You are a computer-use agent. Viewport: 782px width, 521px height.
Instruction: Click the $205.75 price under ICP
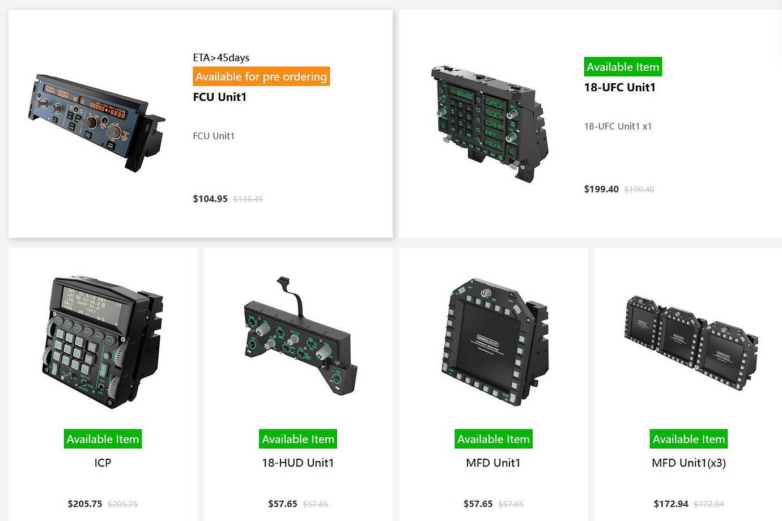(85, 504)
